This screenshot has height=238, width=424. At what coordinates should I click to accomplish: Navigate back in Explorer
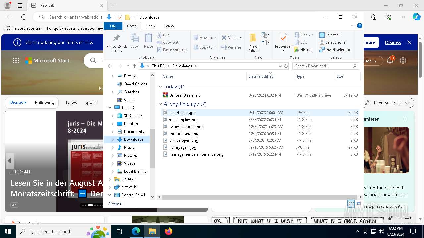110,66
